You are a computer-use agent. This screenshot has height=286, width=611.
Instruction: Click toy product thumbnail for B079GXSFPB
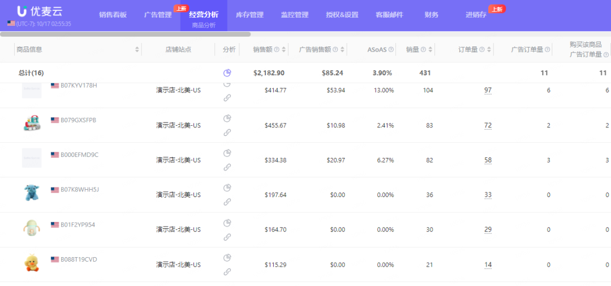point(32,123)
